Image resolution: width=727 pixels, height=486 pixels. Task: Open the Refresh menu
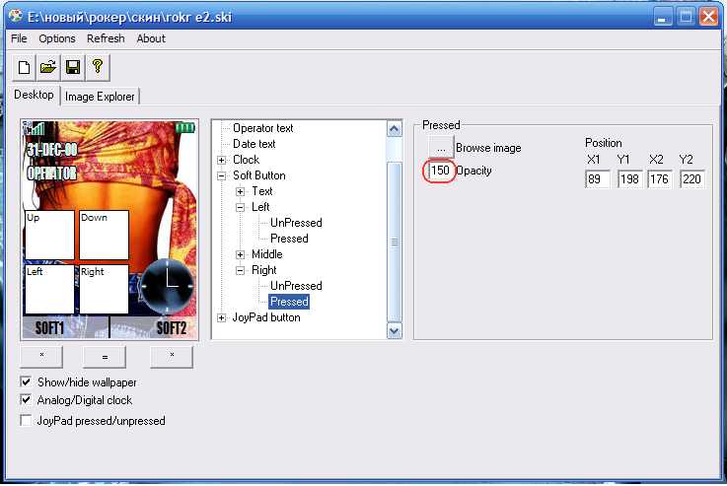point(106,38)
